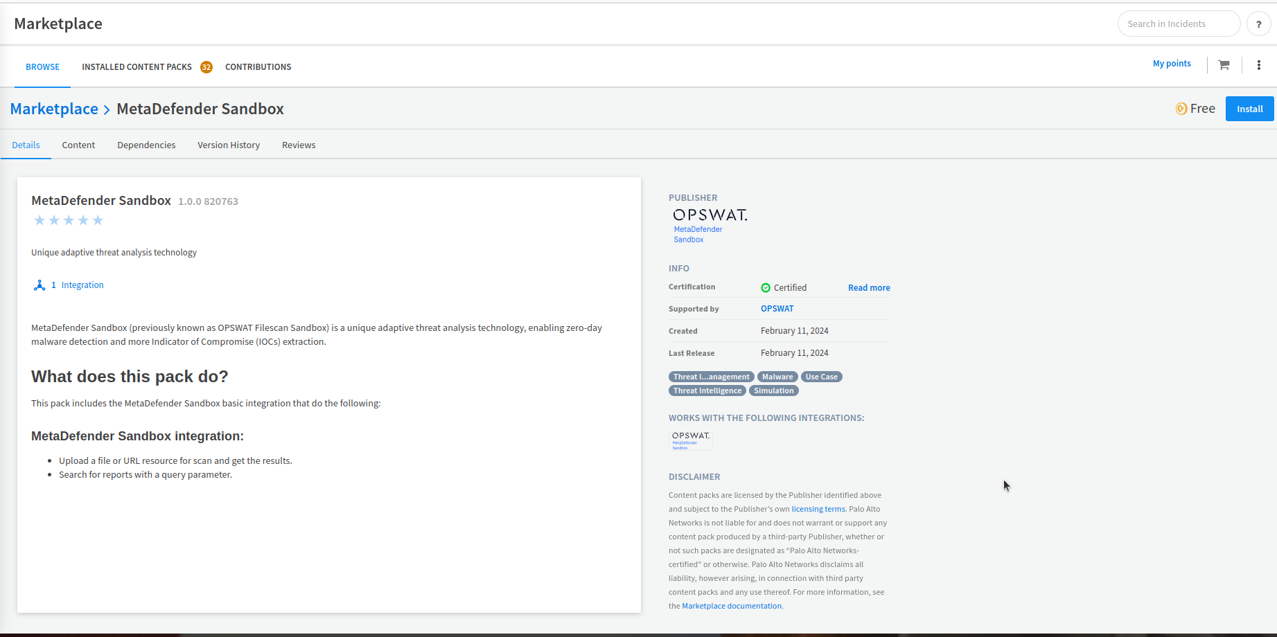1277x637 pixels.
Task: Switch to the Content tab
Action: coord(78,145)
